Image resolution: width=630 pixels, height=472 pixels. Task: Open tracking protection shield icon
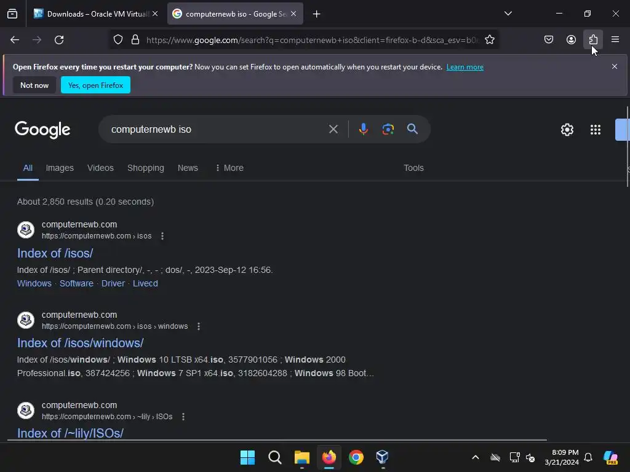pos(118,40)
